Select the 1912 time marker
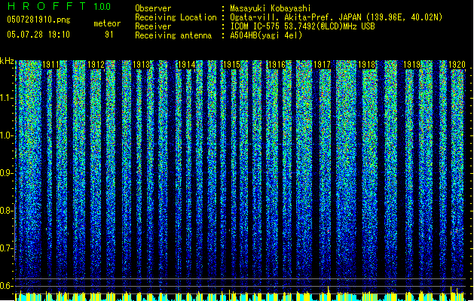Screen dimensions: 474x301 pos(96,65)
